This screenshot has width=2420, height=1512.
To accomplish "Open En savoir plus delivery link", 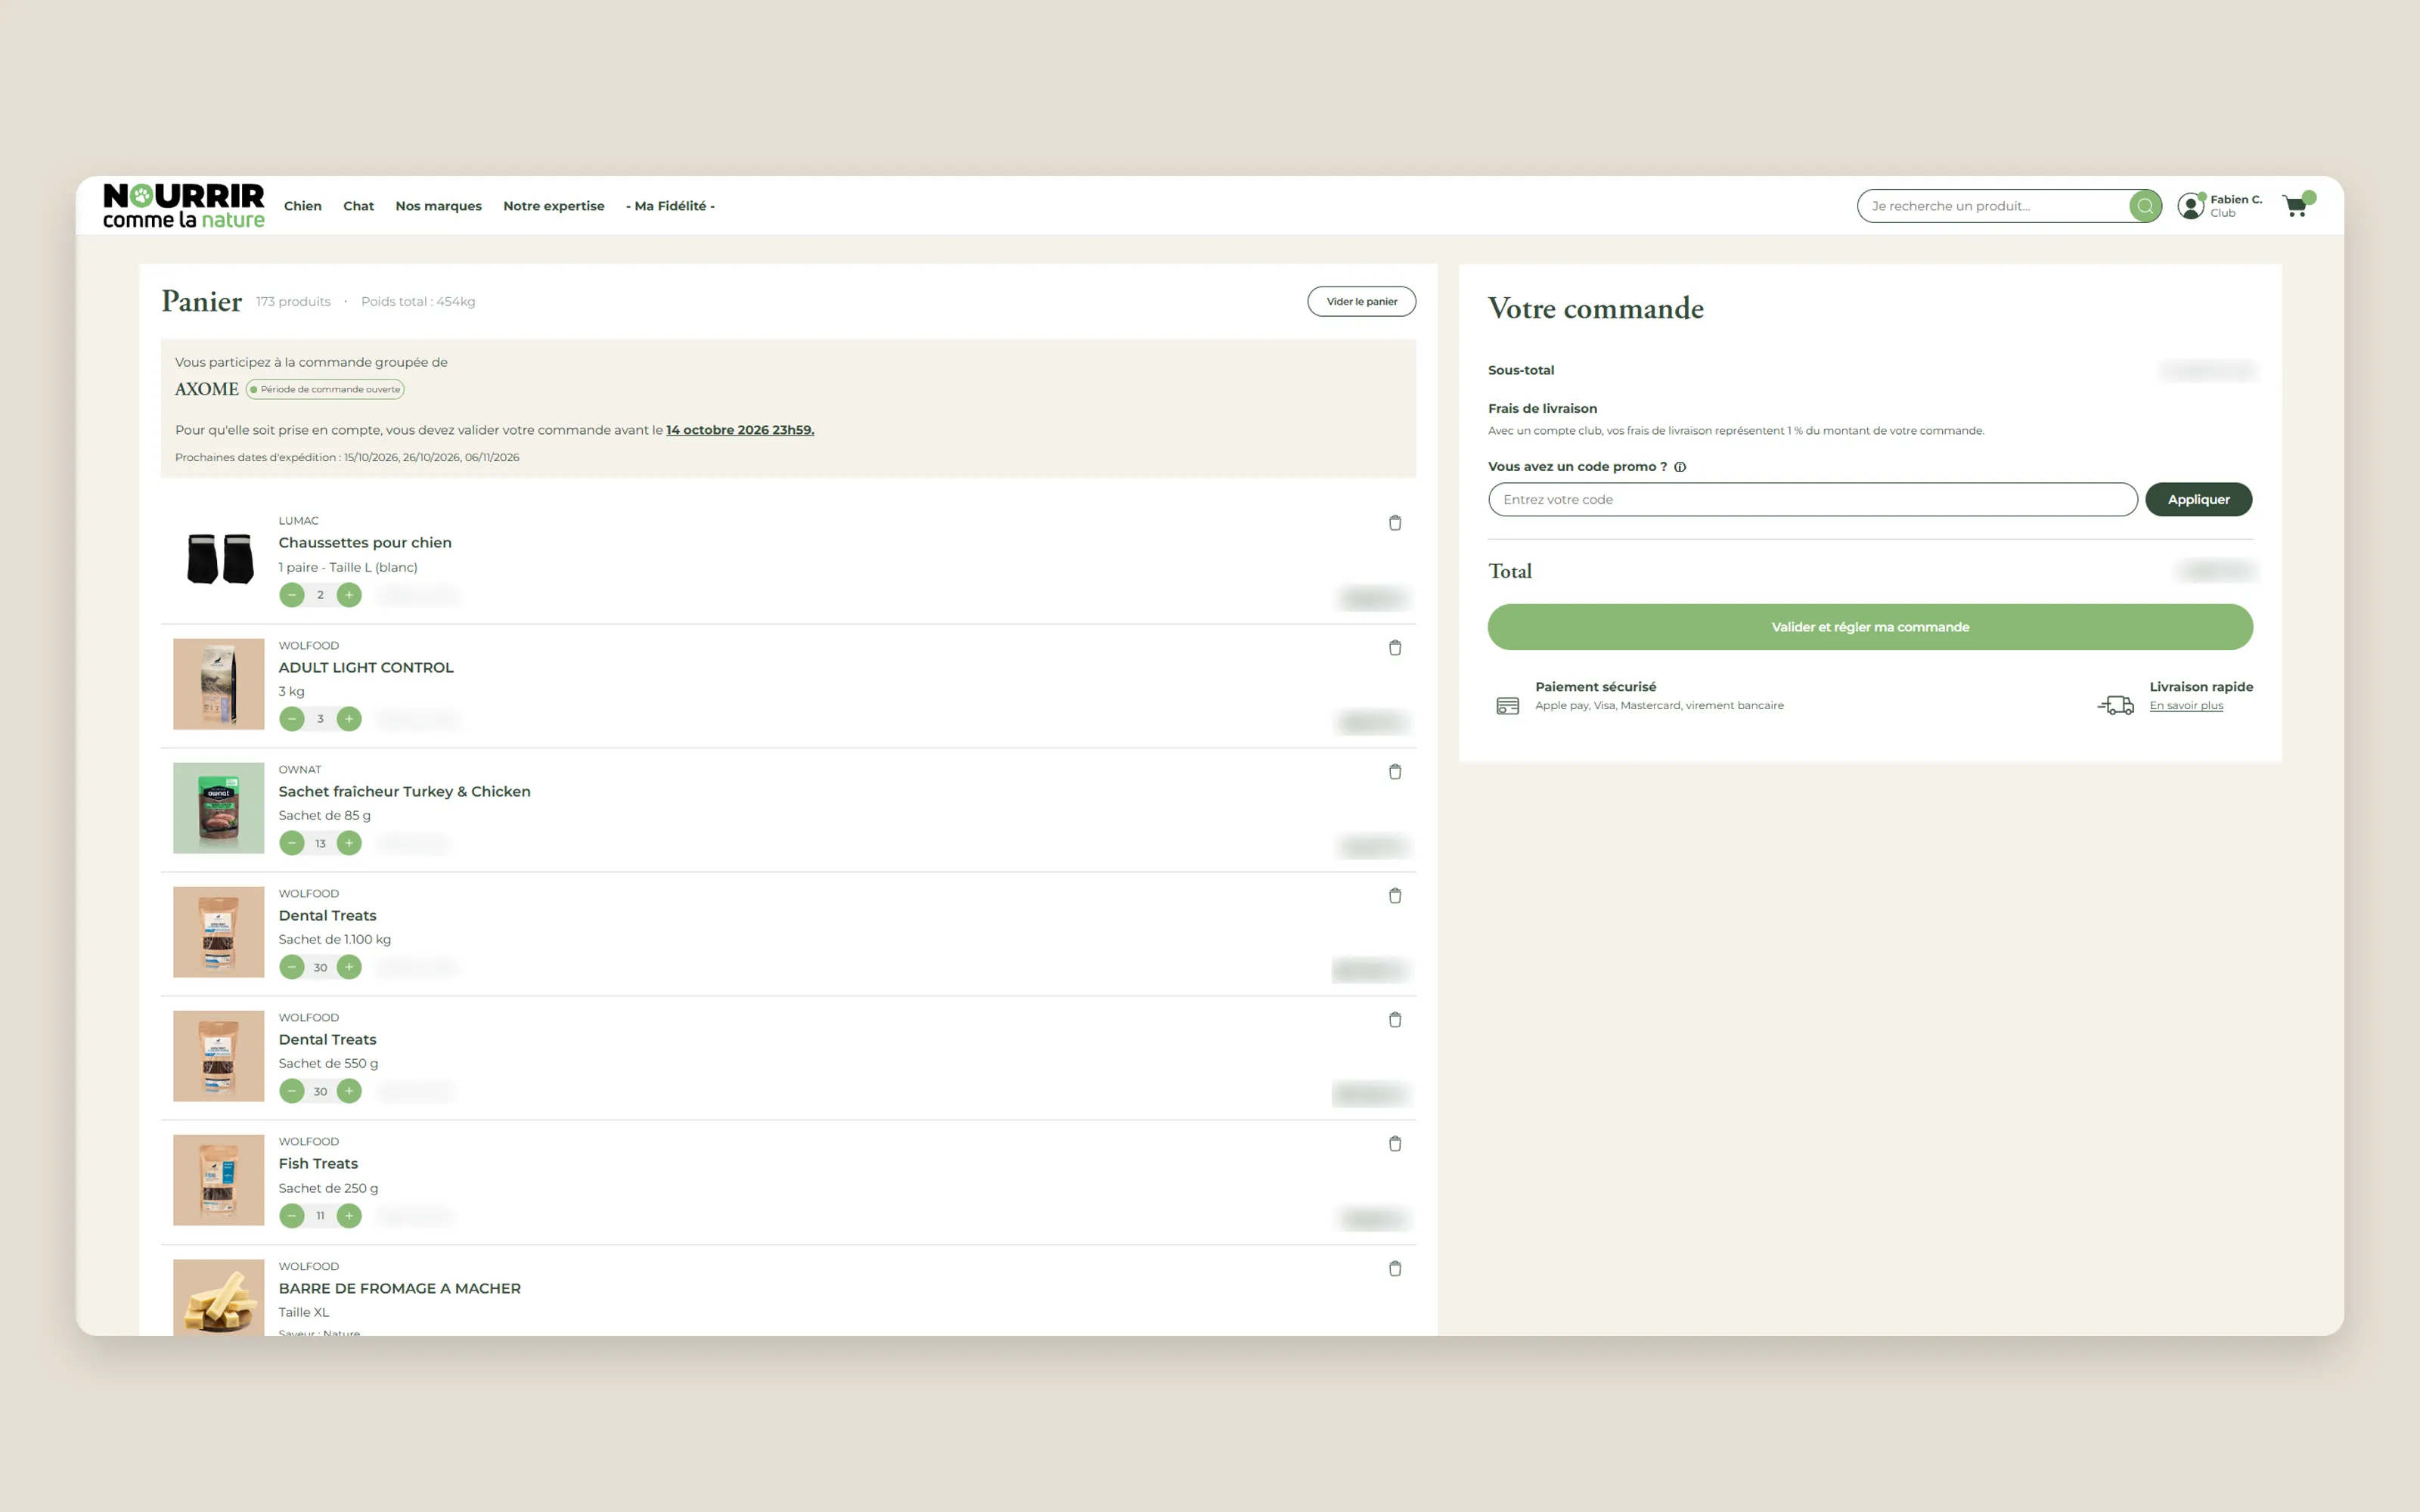I will tap(2186, 706).
